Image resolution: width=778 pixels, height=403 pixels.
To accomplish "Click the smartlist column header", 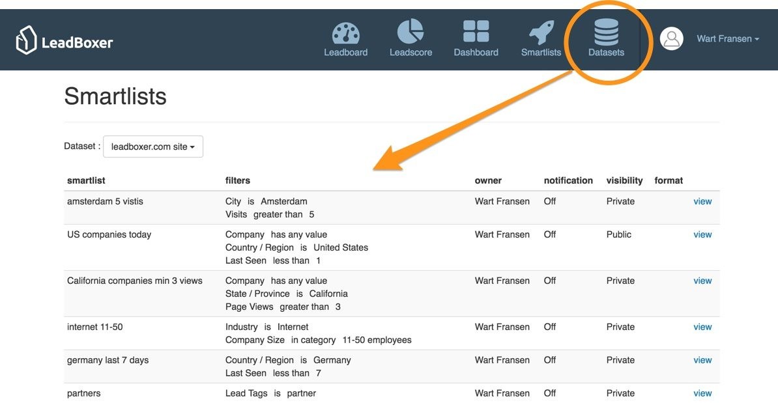I will tap(86, 180).
